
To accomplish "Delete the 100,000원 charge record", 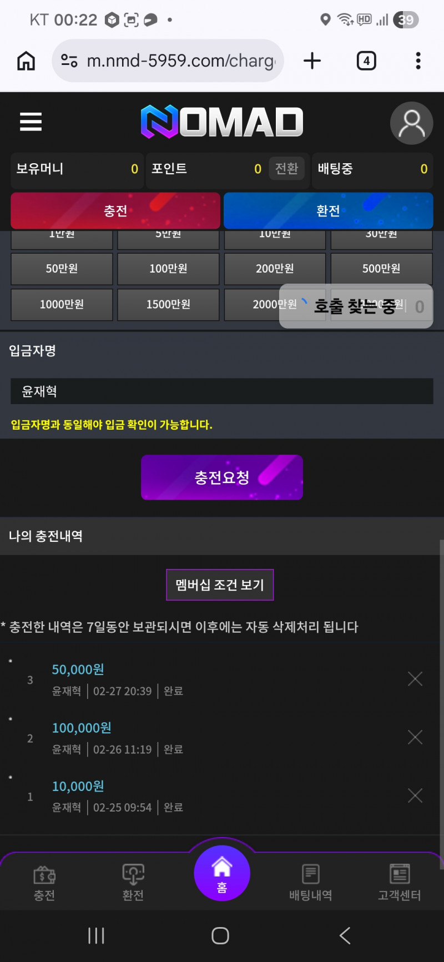I will [415, 737].
